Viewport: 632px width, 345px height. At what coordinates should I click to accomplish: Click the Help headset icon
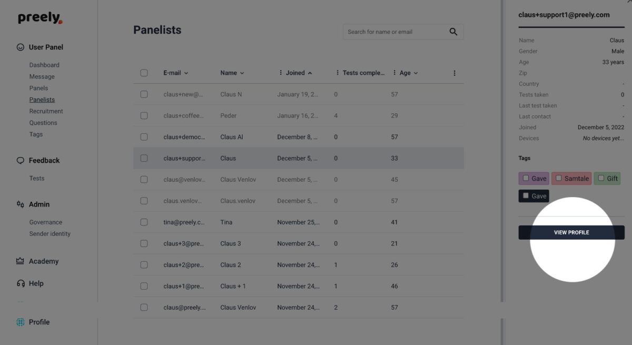pos(21,283)
